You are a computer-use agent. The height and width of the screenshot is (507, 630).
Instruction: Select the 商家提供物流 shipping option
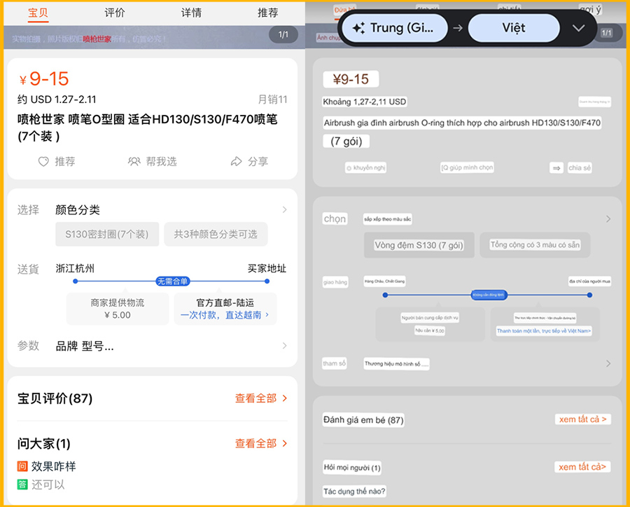(117, 308)
